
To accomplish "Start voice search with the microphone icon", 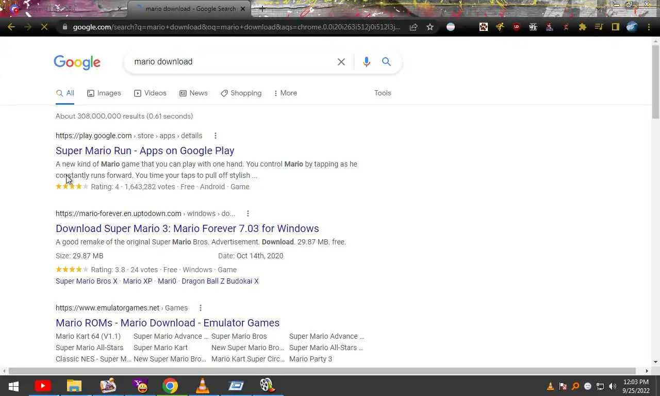I will (366, 62).
